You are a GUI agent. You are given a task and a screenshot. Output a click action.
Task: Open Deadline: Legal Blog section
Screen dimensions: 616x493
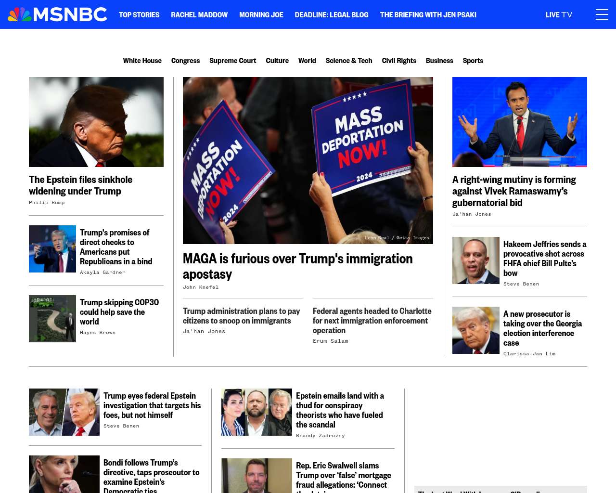332,15
